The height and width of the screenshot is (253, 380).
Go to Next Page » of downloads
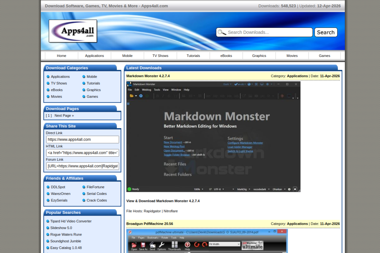pyautogui.click(x=64, y=116)
